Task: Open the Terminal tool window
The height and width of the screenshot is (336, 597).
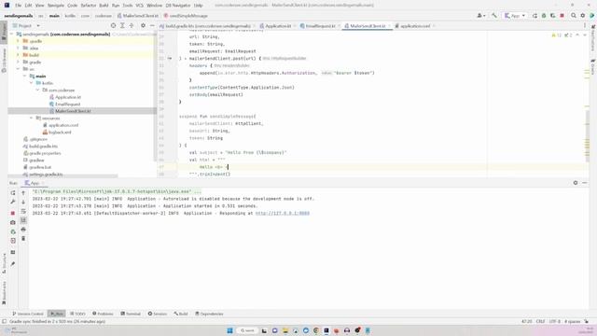Action: pyautogui.click(x=131, y=314)
